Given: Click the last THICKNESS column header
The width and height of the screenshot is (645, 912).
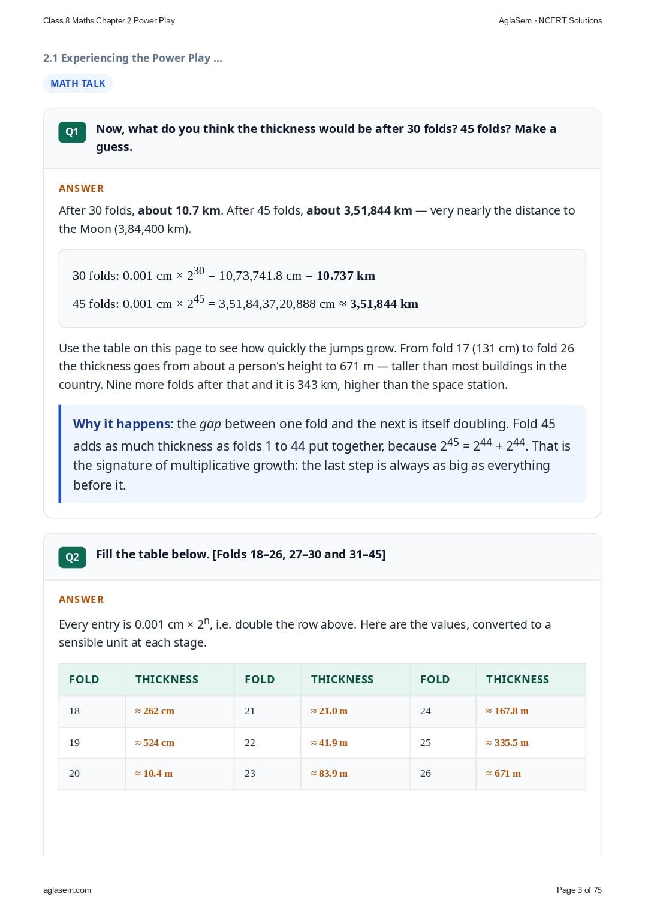Looking at the screenshot, I should (x=517, y=679).
